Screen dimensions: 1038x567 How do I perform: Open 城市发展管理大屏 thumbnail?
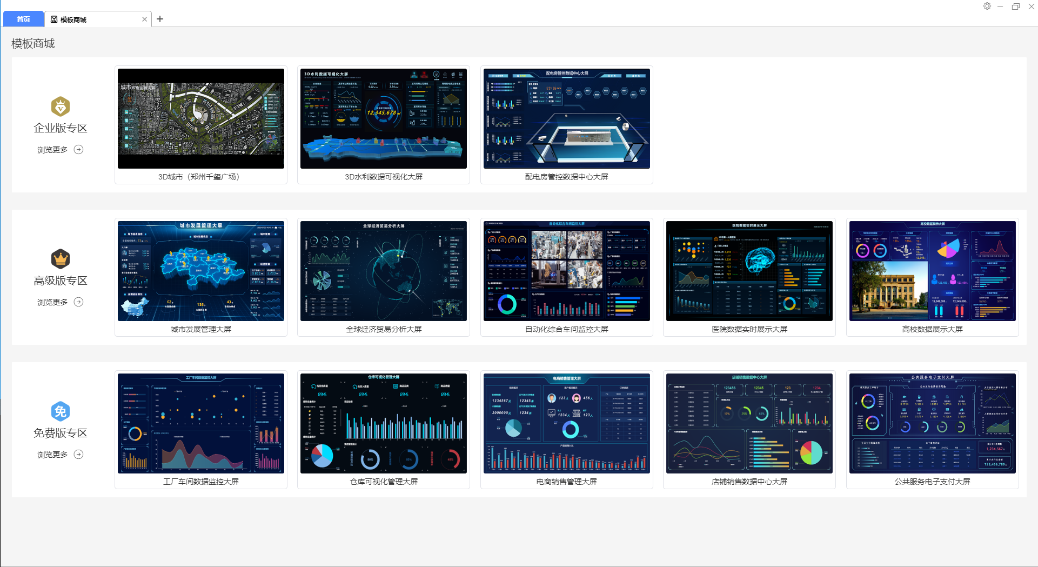pyautogui.click(x=201, y=271)
